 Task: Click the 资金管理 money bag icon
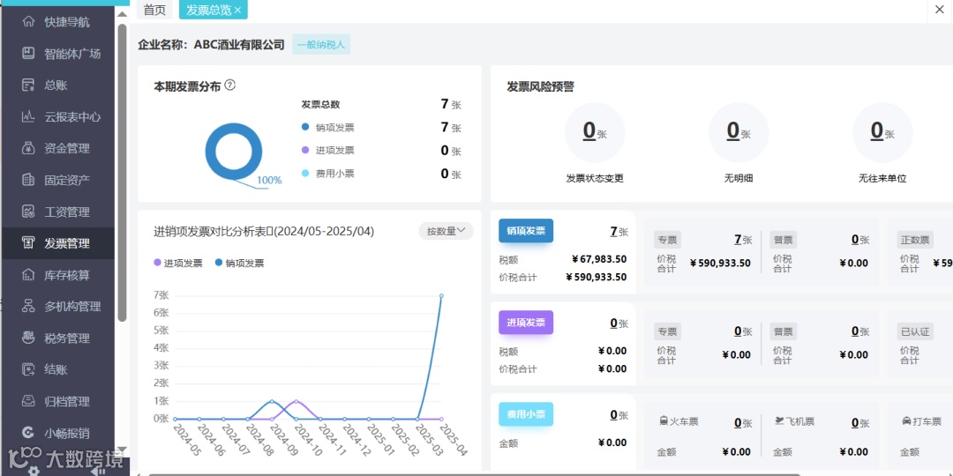coord(28,148)
